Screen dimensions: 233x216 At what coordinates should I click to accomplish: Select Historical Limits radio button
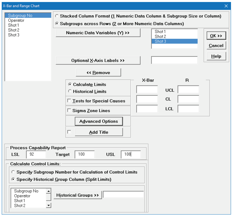70,91
